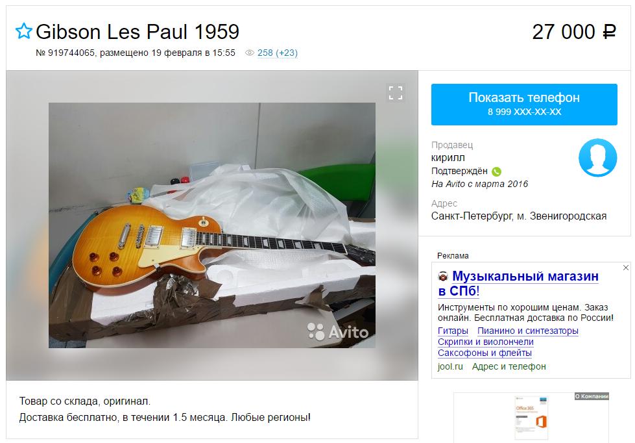Open the Гитары ad link
635x443 pixels.
pyautogui.click(x=453, y=331)
